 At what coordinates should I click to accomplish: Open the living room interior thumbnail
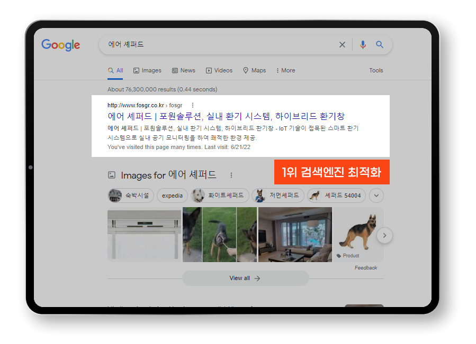coord(295,235)
